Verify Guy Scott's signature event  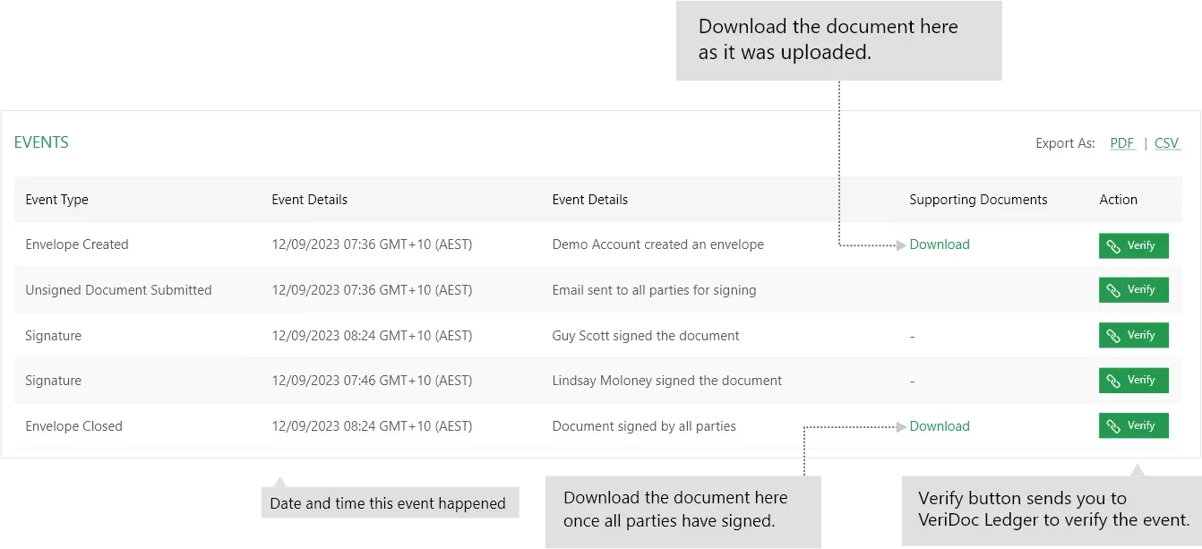coord(1133,335)
